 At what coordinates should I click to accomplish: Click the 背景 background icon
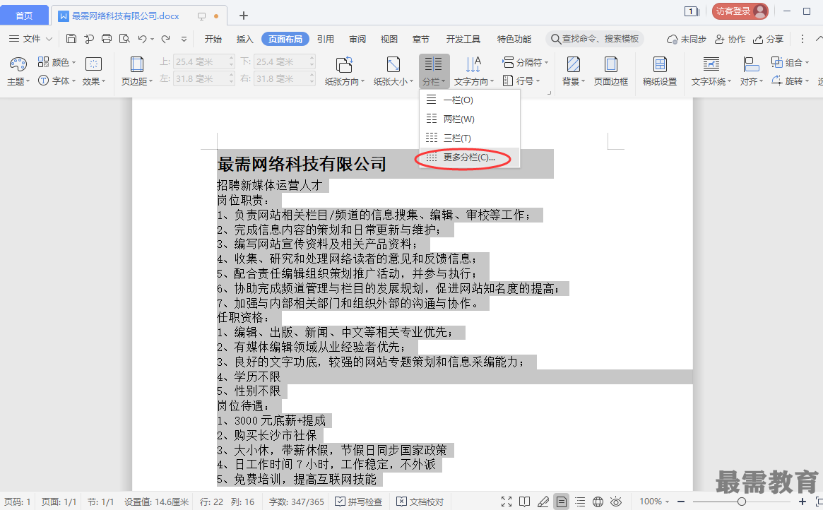(x=573, y=64)
